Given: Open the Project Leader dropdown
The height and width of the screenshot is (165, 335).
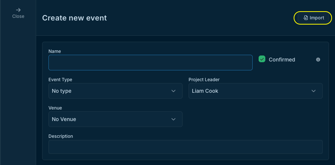Looking at the screenshot, I should [255, 91].
